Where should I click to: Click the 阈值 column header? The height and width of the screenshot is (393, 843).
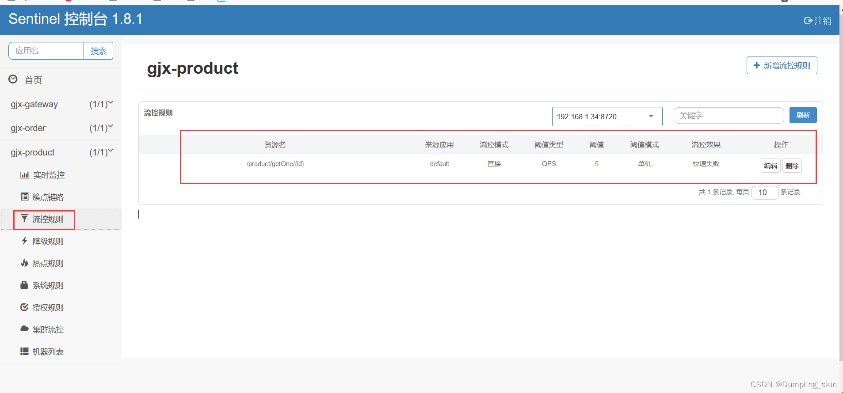(x=597, y=144)
